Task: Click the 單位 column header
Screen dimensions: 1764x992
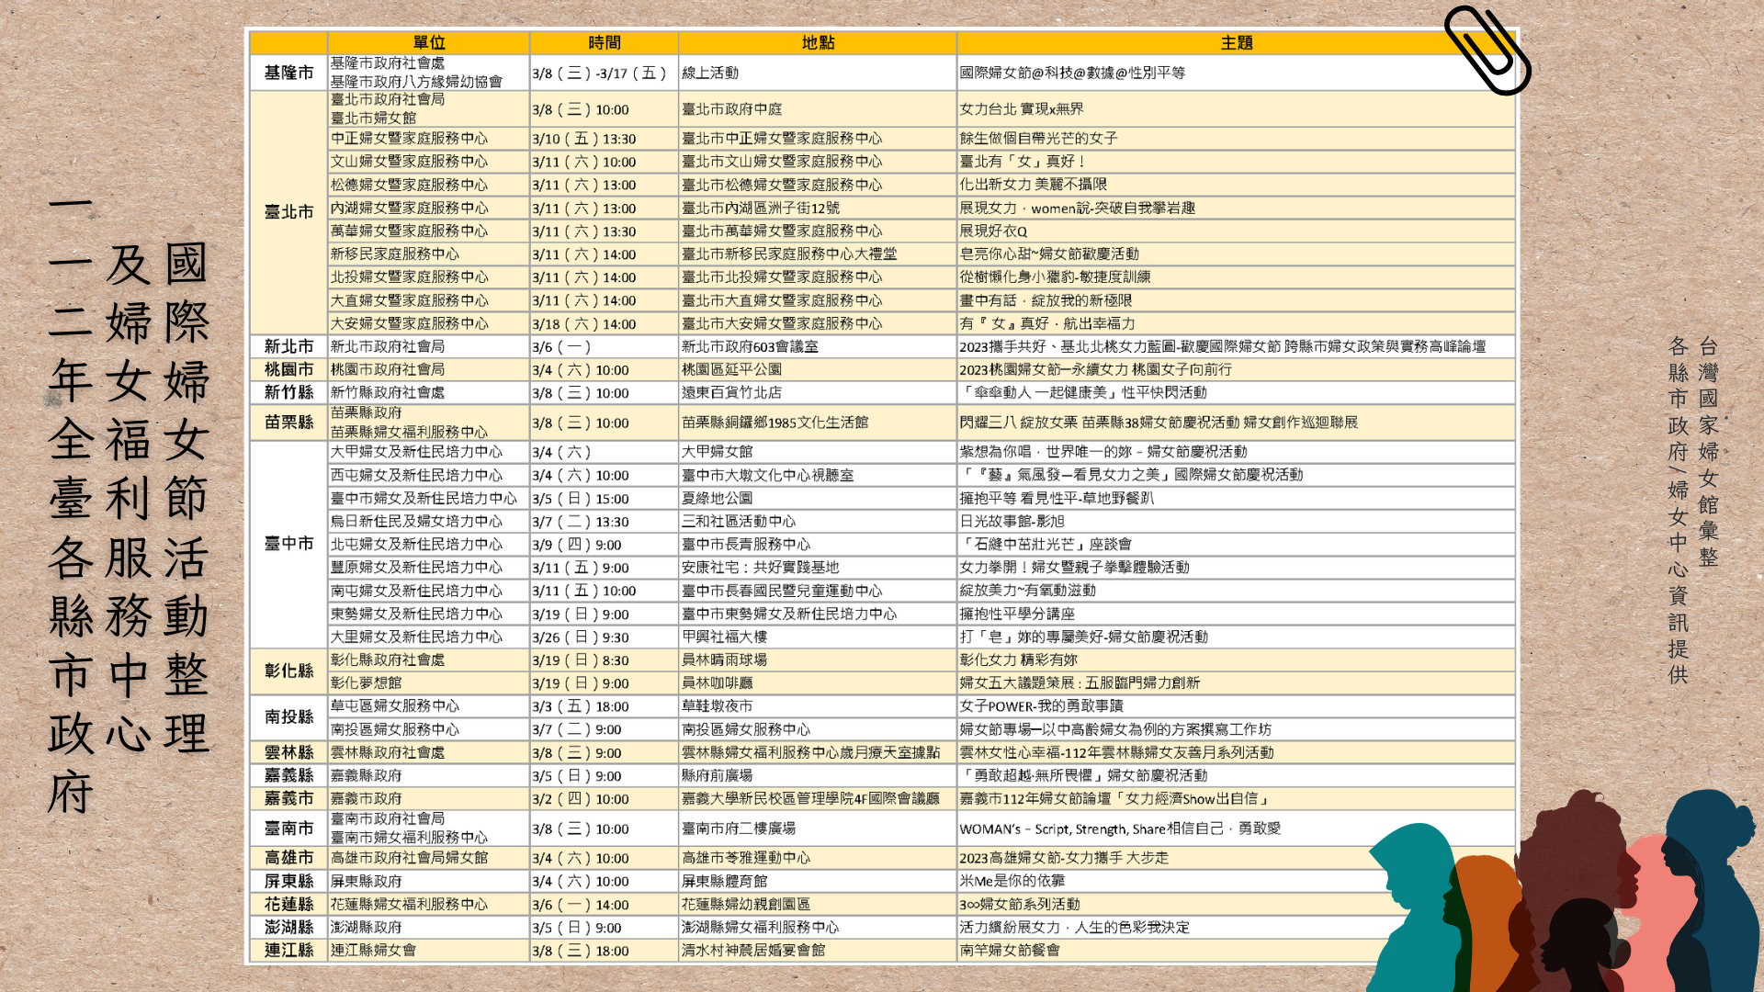Action: click(x=428, y=42)
